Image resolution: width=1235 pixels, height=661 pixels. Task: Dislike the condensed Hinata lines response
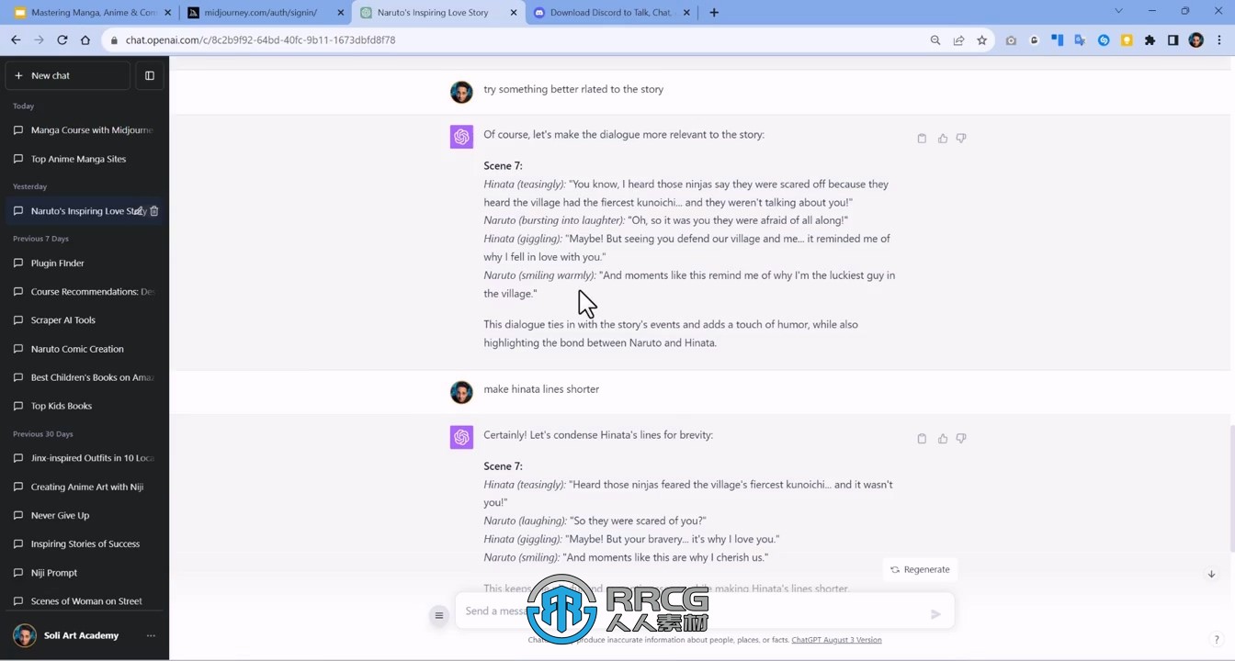point(961,439)
